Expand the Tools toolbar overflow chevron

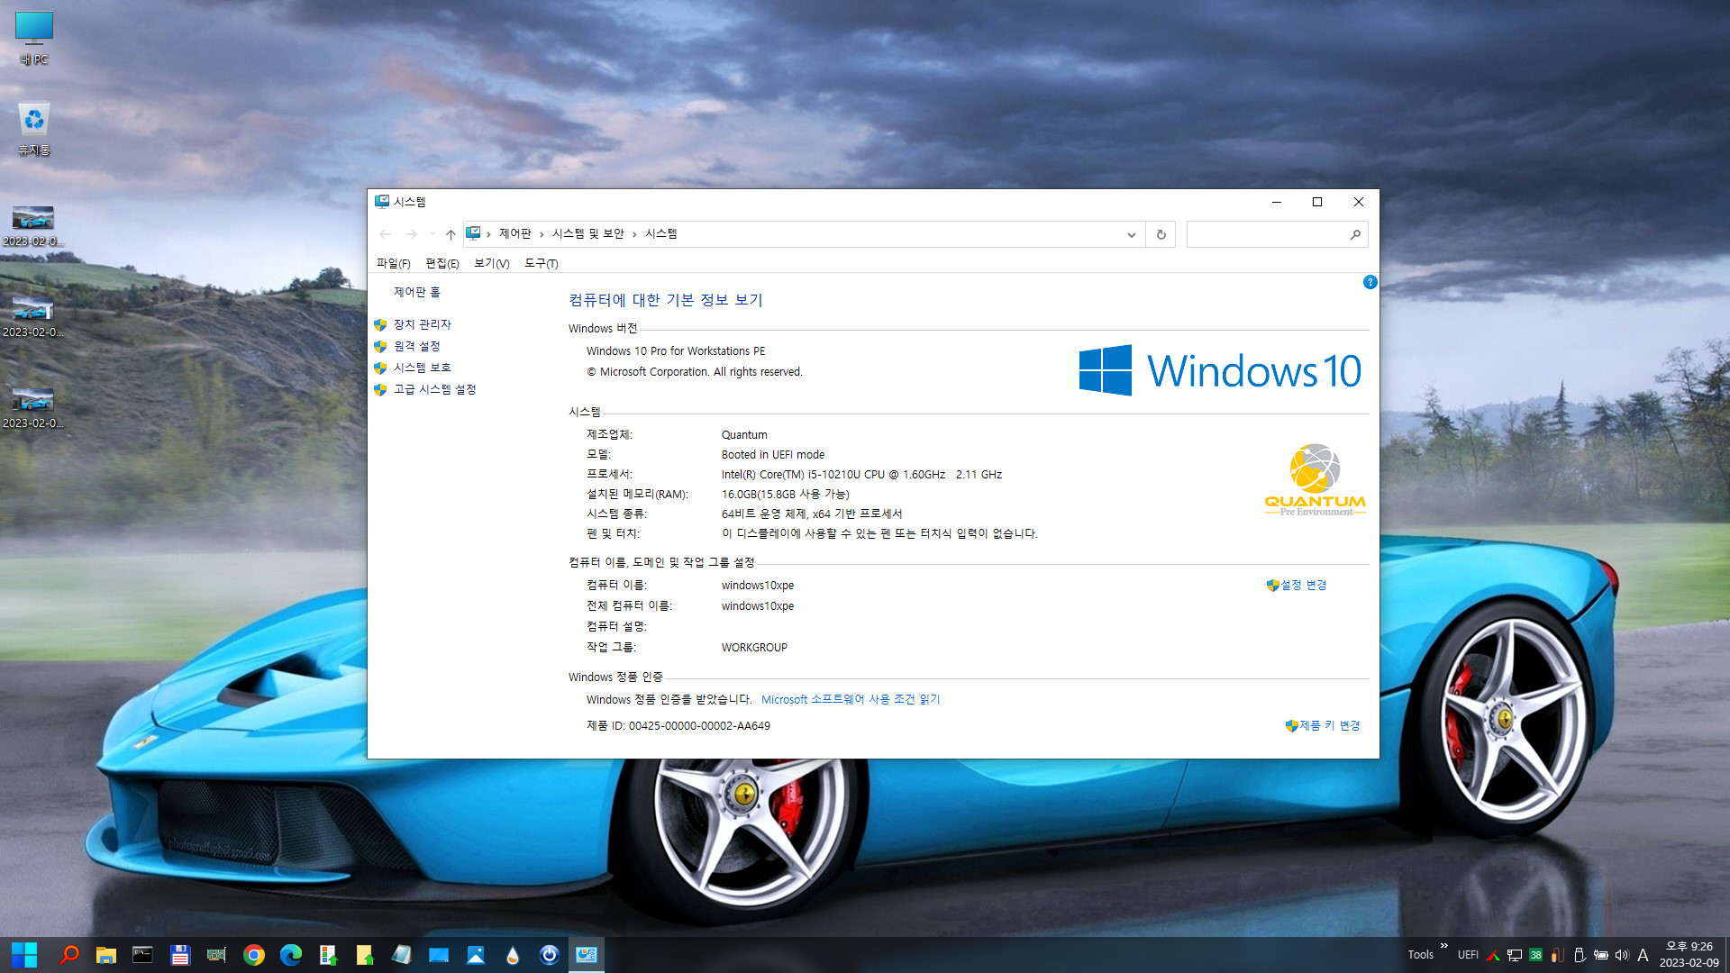click(1444, 946)
